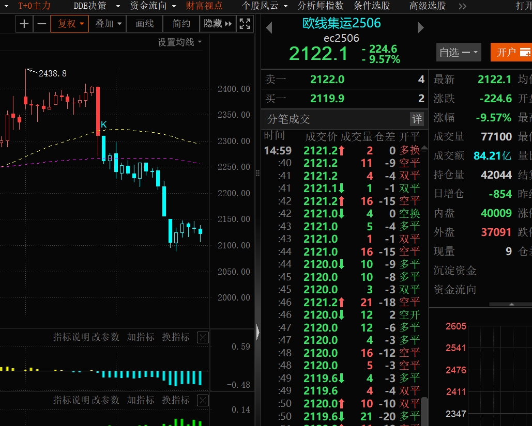Open 复权 dropdown
Image resolution: width=532 pixels, height=426 pixels.
point(70,24)
